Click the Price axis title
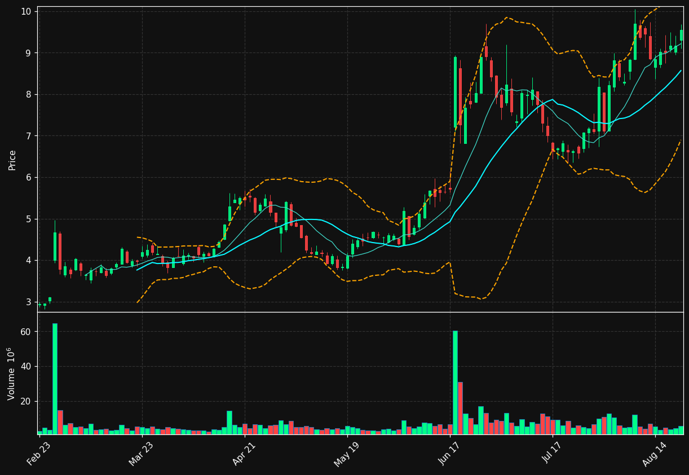This screenshot has width=689, height=475. [x=12, y=160]
